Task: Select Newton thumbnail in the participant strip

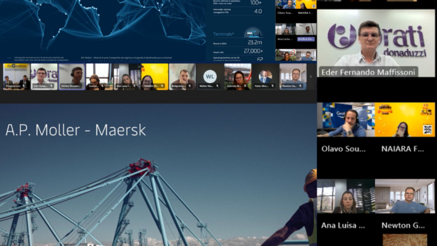Action: point(293,76)
